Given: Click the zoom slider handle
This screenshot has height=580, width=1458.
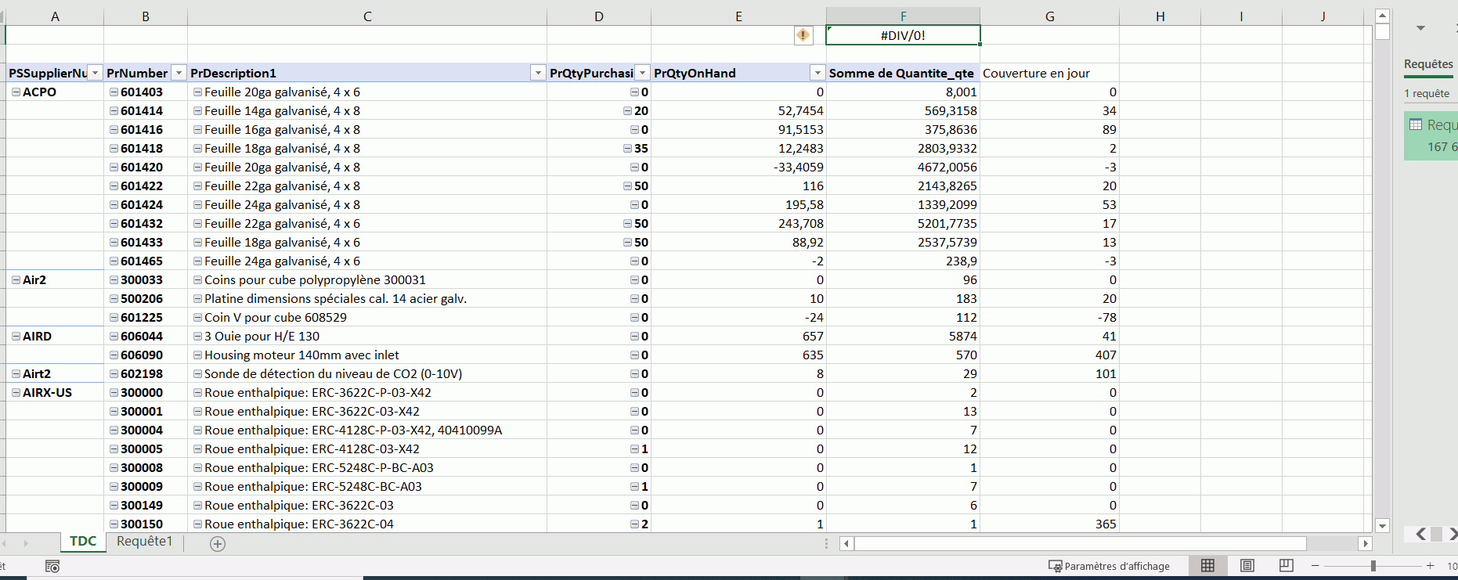Looking at the screenshot, I should (1373, 566).
